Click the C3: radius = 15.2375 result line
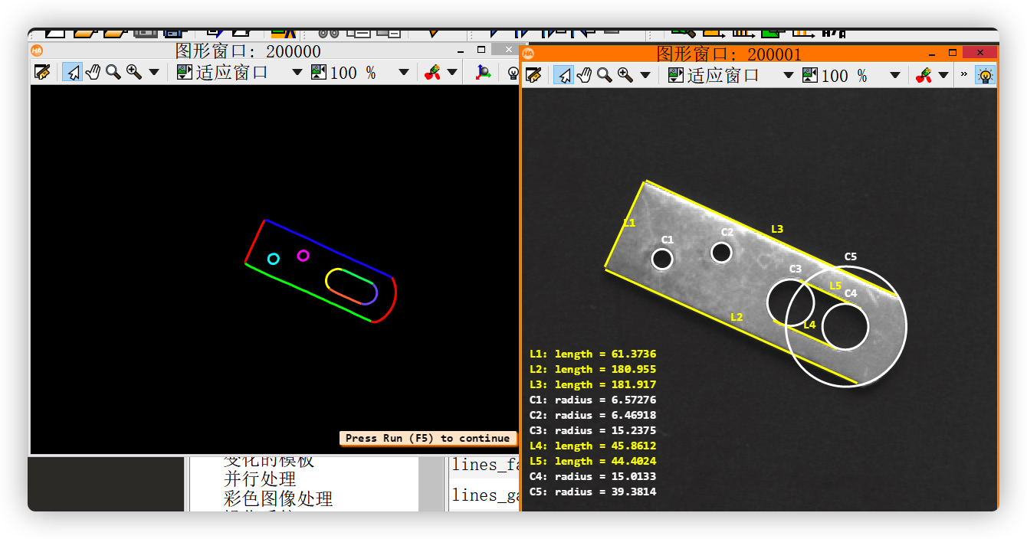 click(x=592, y=430)
